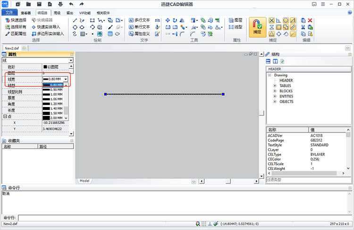
Task: Expand the TABLES tree node
Action: 275,86
